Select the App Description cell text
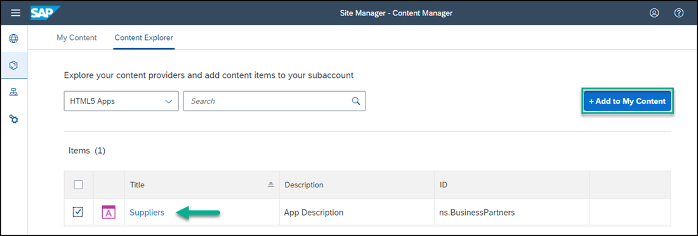Screen dimensions: 698x236 pos(313,213)
